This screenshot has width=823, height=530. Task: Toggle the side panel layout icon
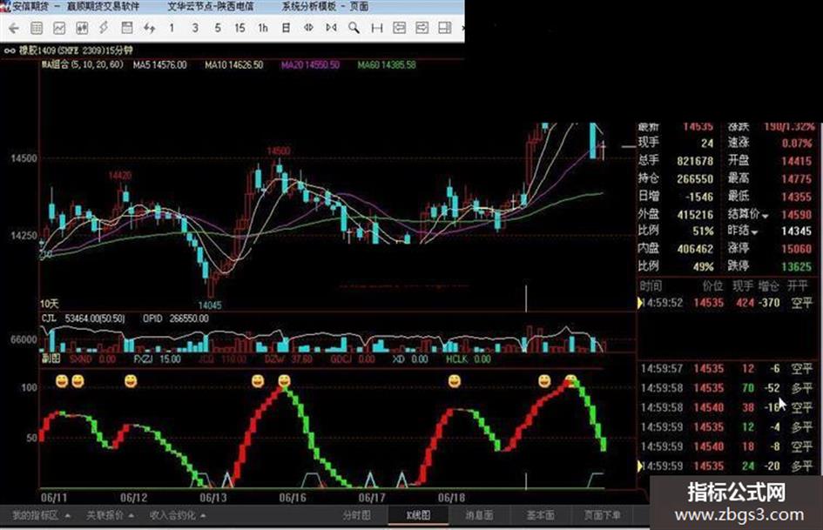[x=444, y=28]
